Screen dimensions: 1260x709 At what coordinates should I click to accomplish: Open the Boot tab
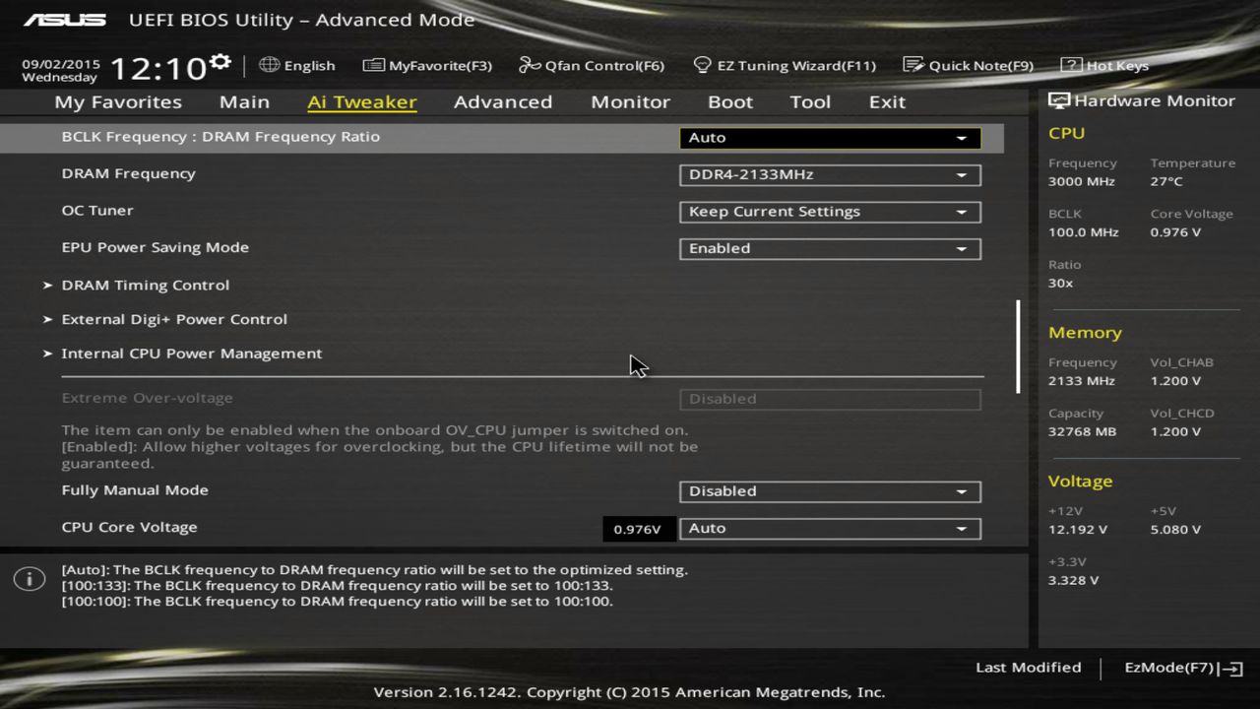730,102
